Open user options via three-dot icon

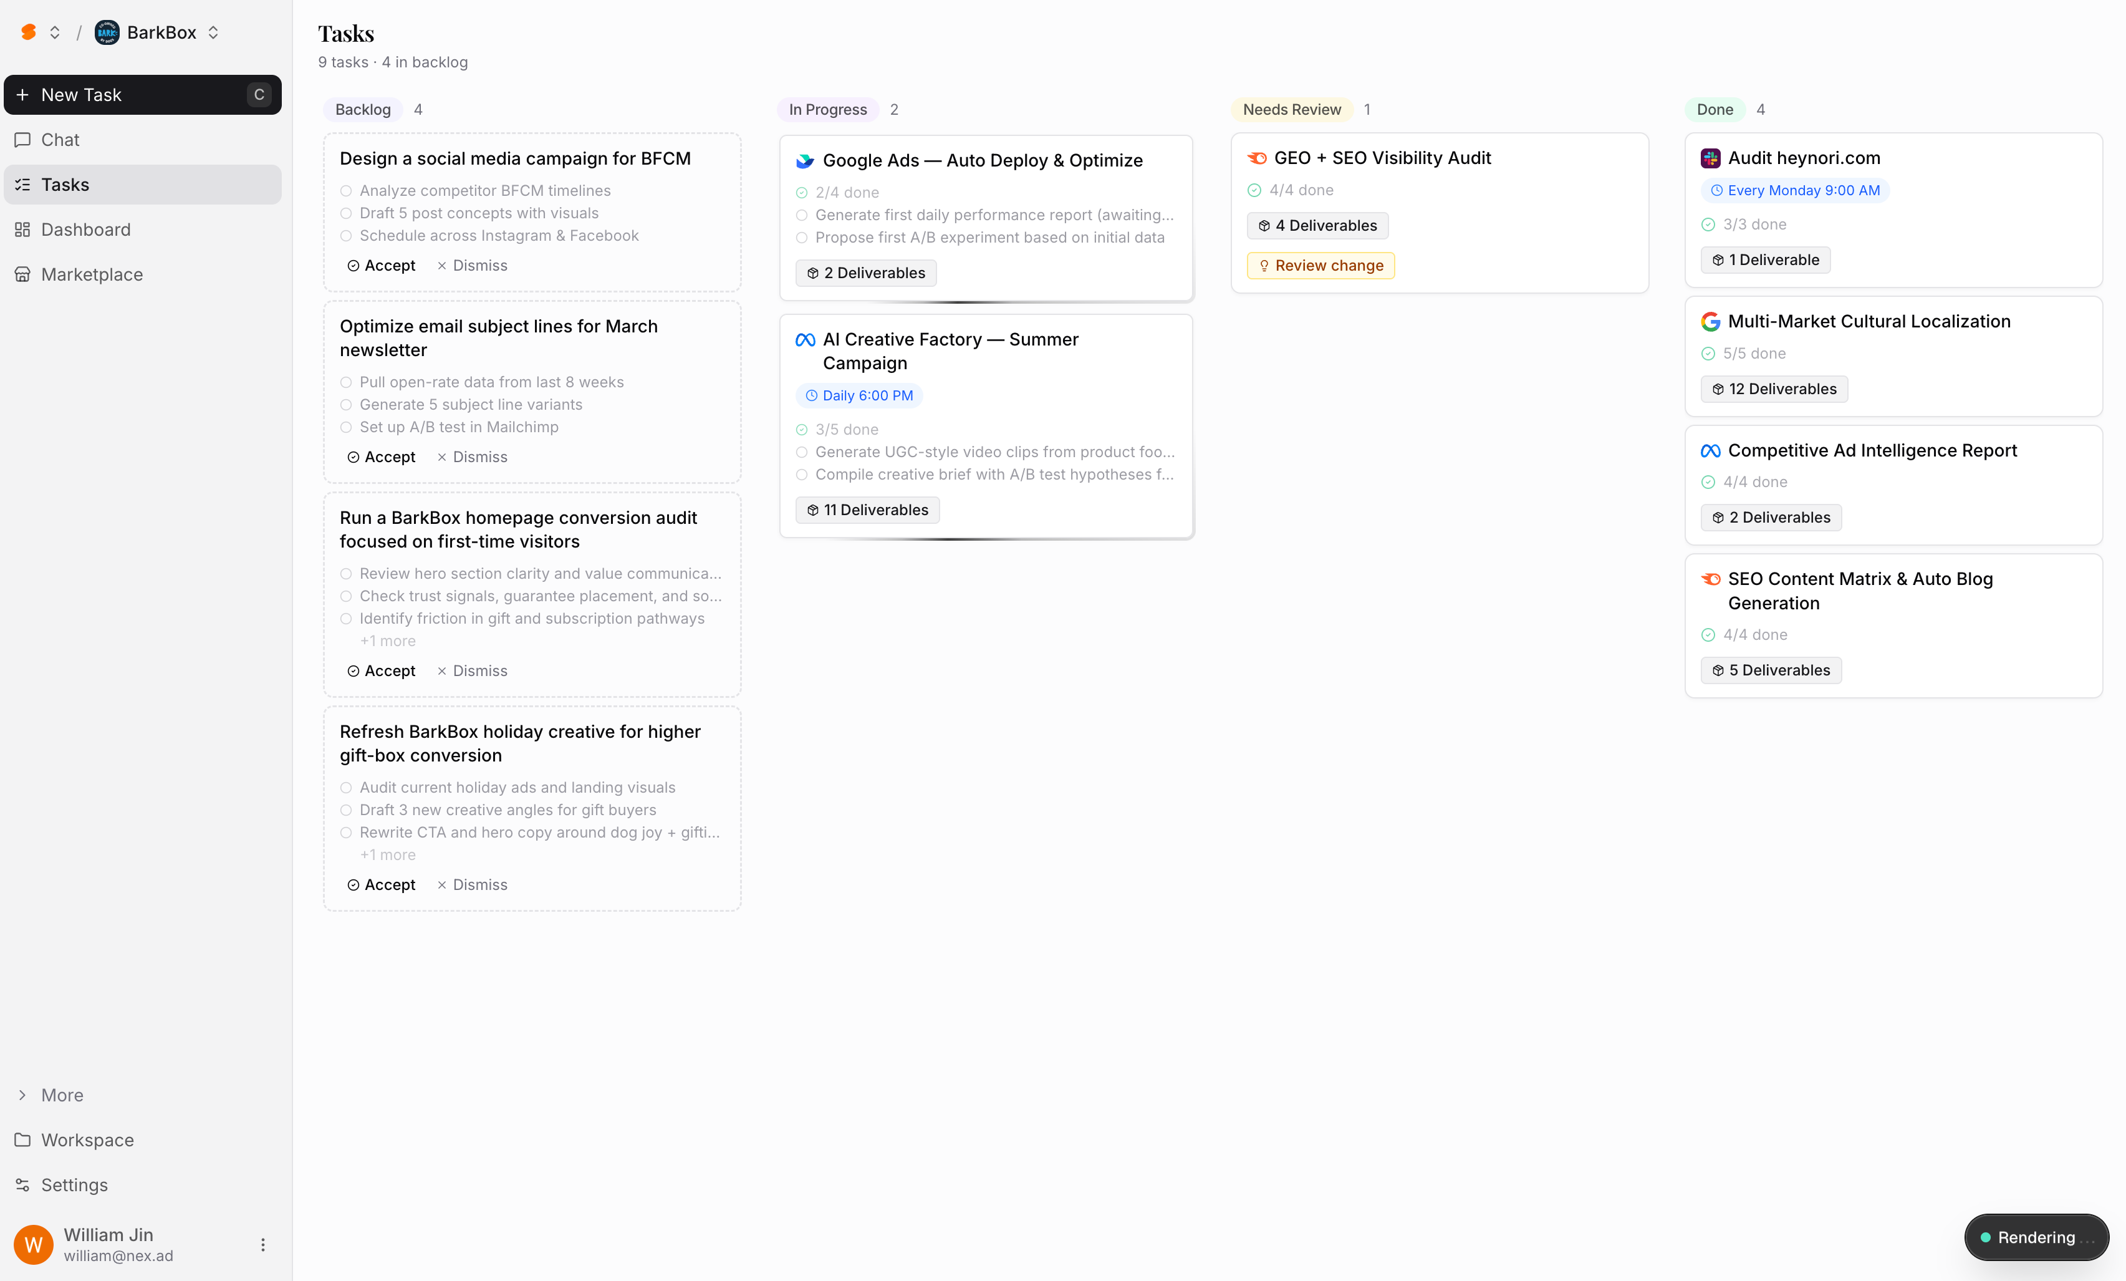tap(263, 1245)
